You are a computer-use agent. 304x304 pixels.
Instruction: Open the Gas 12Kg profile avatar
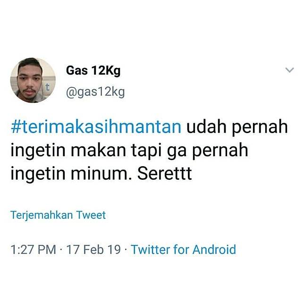click(x=33, y=80)
